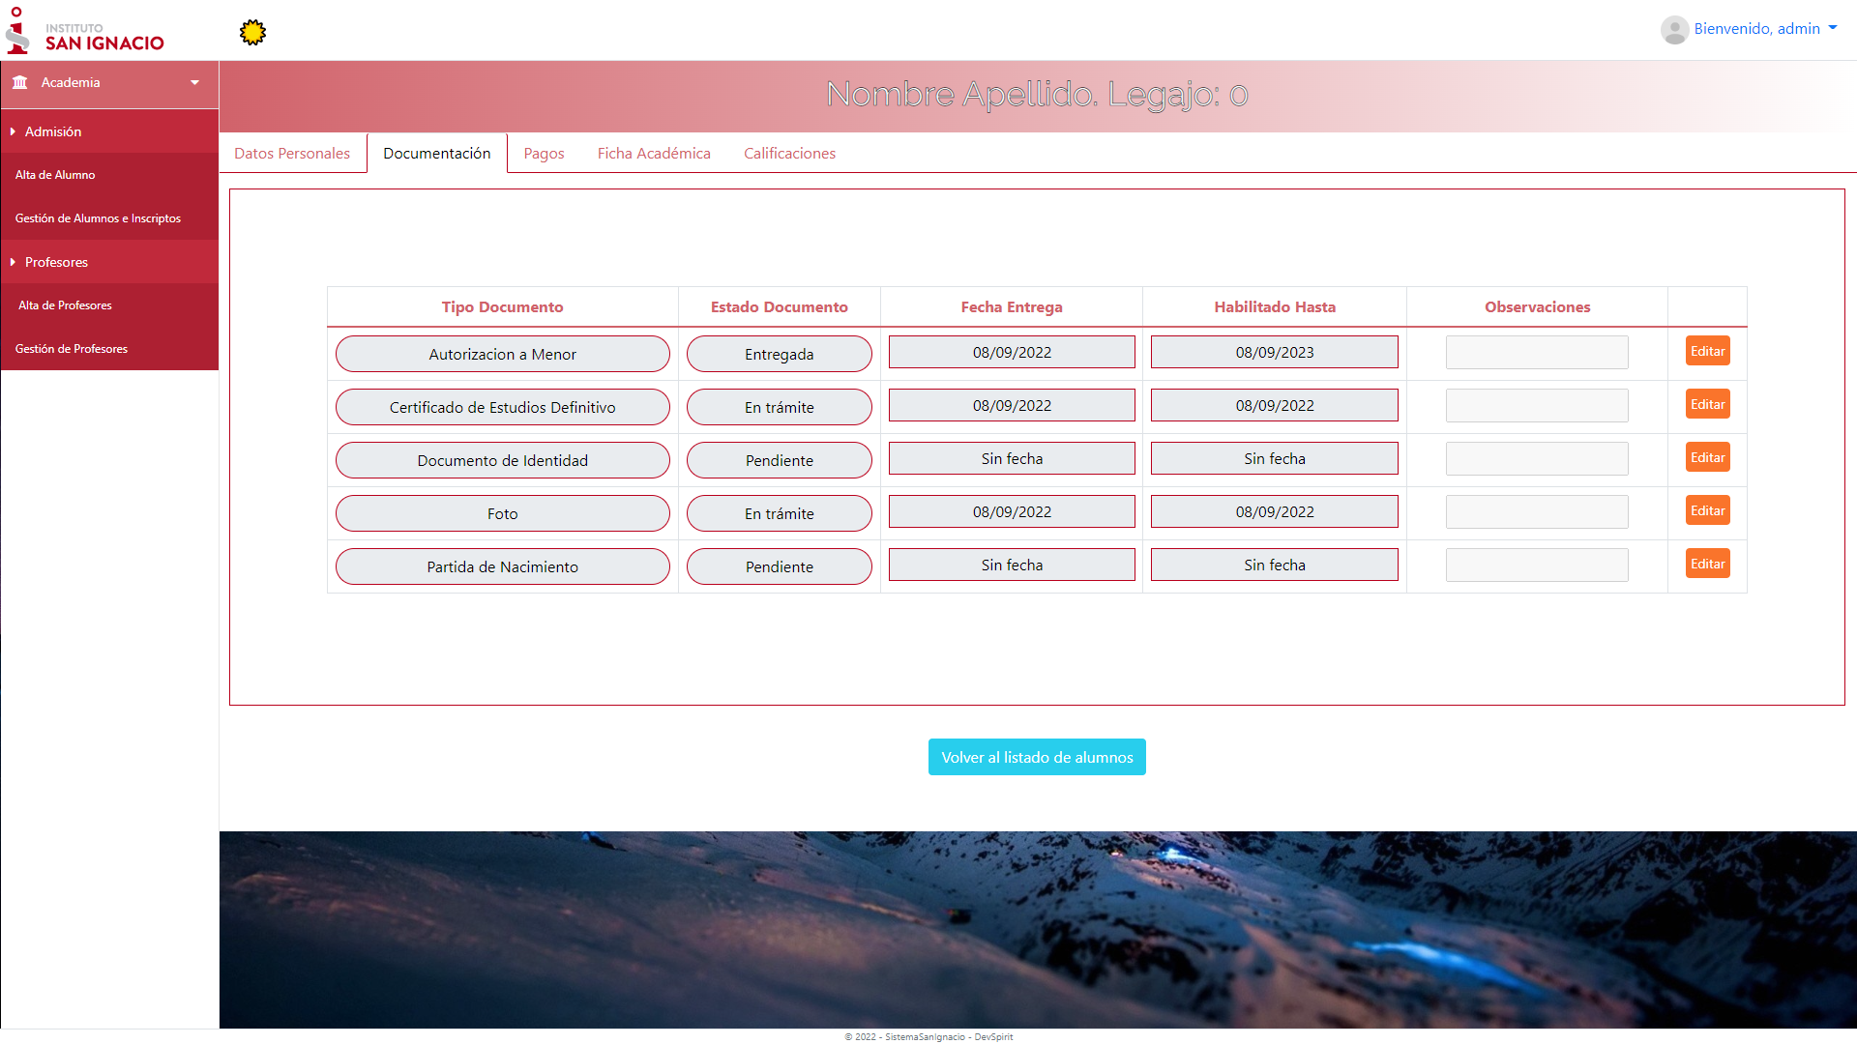Open the Pagos tab
The image size is (1857, 1044).
544,153
